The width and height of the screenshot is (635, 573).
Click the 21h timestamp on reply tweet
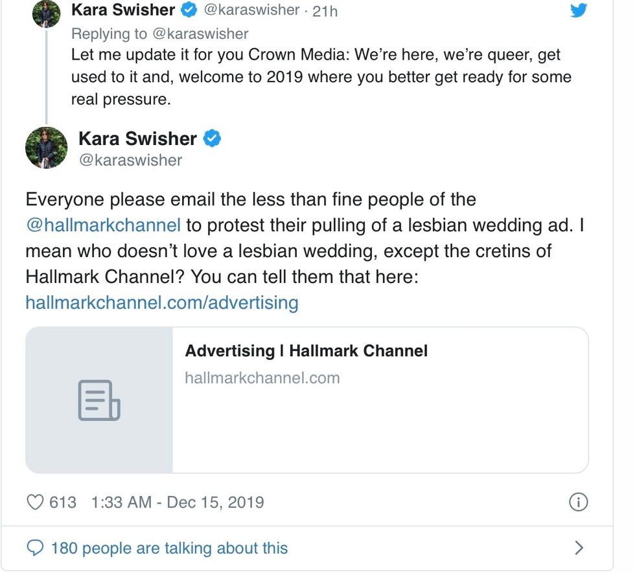pos(325,11)
